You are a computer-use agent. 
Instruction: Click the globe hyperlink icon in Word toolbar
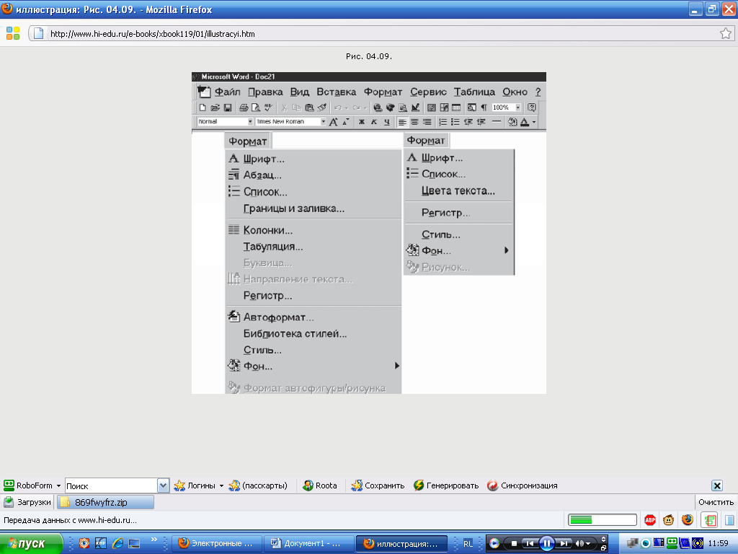pyautogui.click(x=378, y=107)
